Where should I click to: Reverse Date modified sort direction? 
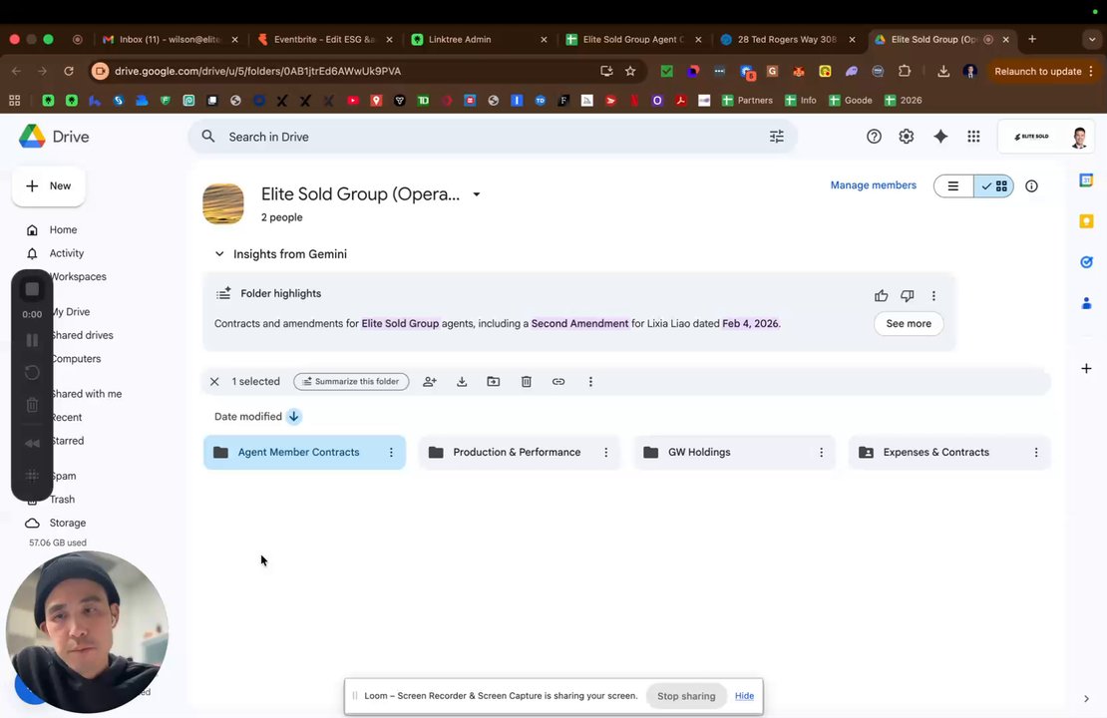(293, 417)
